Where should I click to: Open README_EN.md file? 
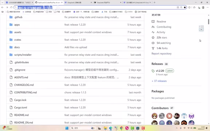point(23,123)
